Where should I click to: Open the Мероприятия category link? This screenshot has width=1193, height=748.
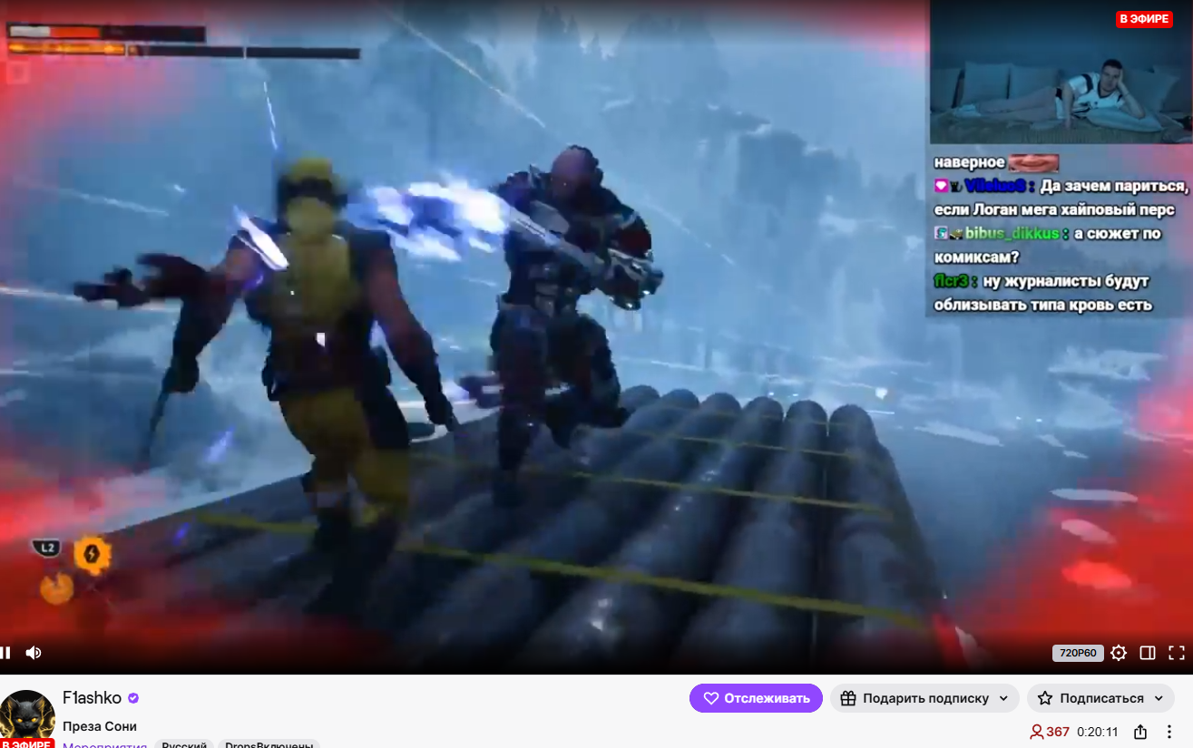pos(104,745)
